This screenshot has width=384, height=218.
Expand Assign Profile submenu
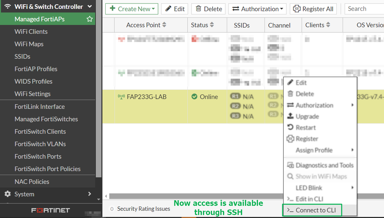click(320, 150)
